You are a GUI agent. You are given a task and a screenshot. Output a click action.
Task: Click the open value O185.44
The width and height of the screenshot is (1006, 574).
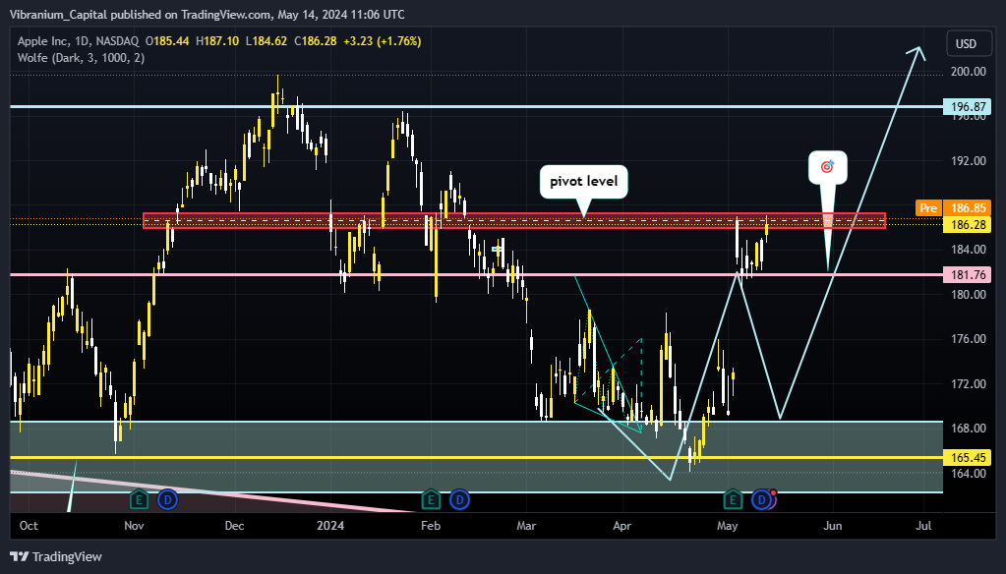tap(167, 41)
